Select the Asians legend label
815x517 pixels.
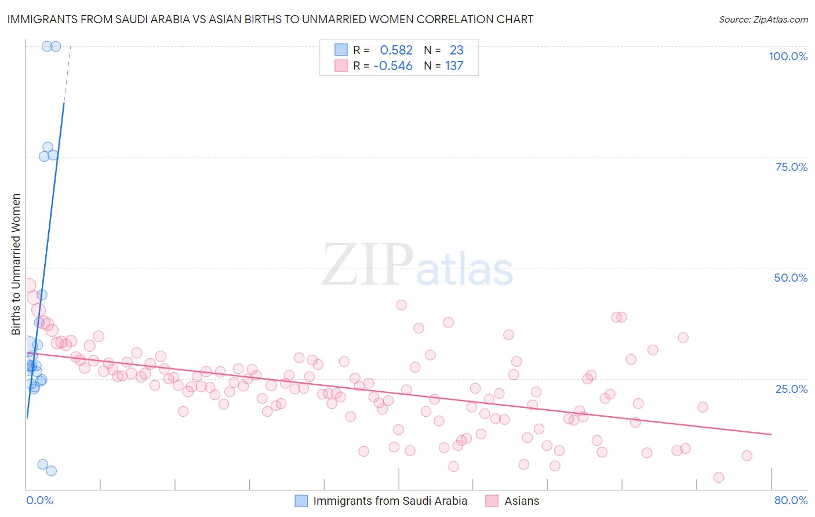(x=522, y=501)
